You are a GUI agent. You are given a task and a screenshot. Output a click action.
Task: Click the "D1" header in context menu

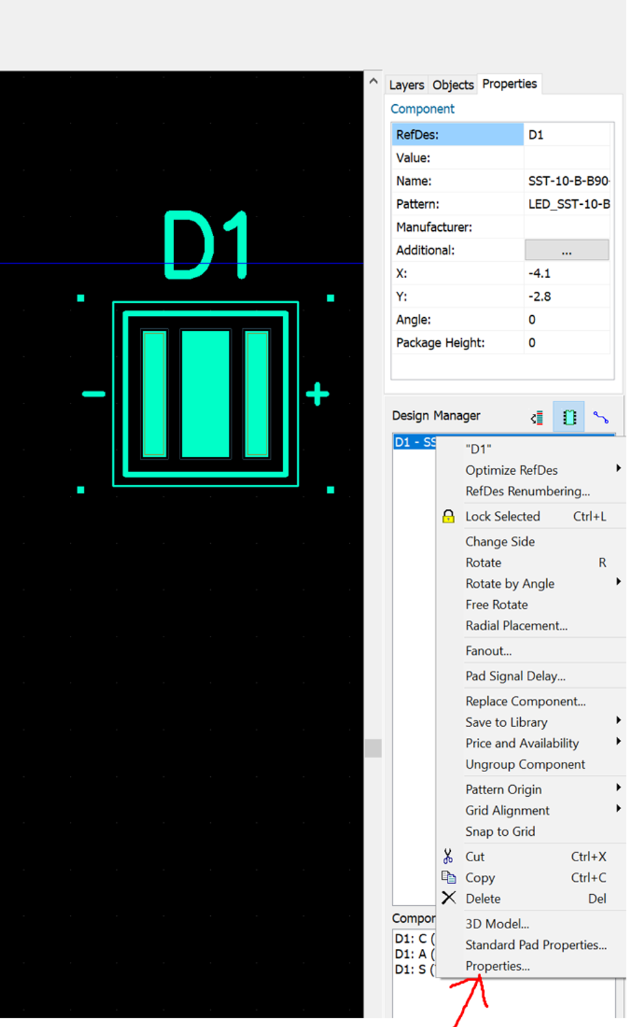pyautogui.click(x=478, y=449)
